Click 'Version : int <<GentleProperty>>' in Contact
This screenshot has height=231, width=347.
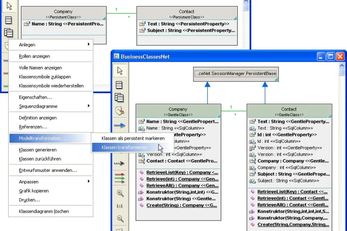point(290,148)
